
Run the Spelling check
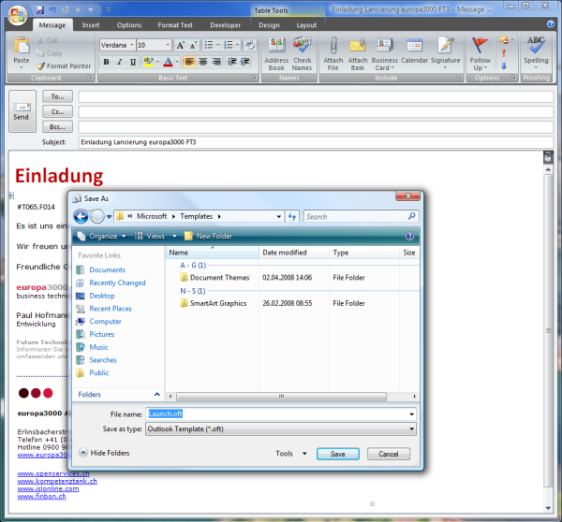point(536,53)
